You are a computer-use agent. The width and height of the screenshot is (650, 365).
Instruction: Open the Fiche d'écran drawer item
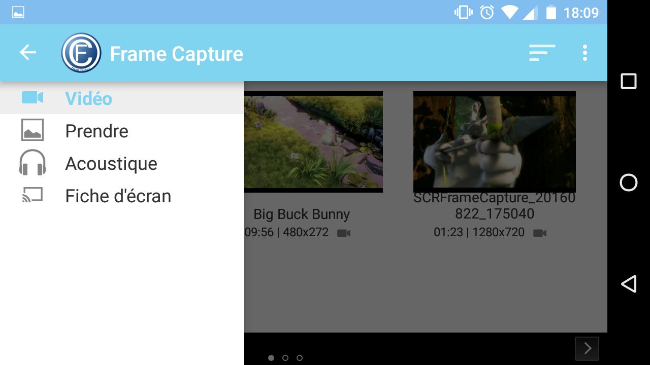coord(122,196)
